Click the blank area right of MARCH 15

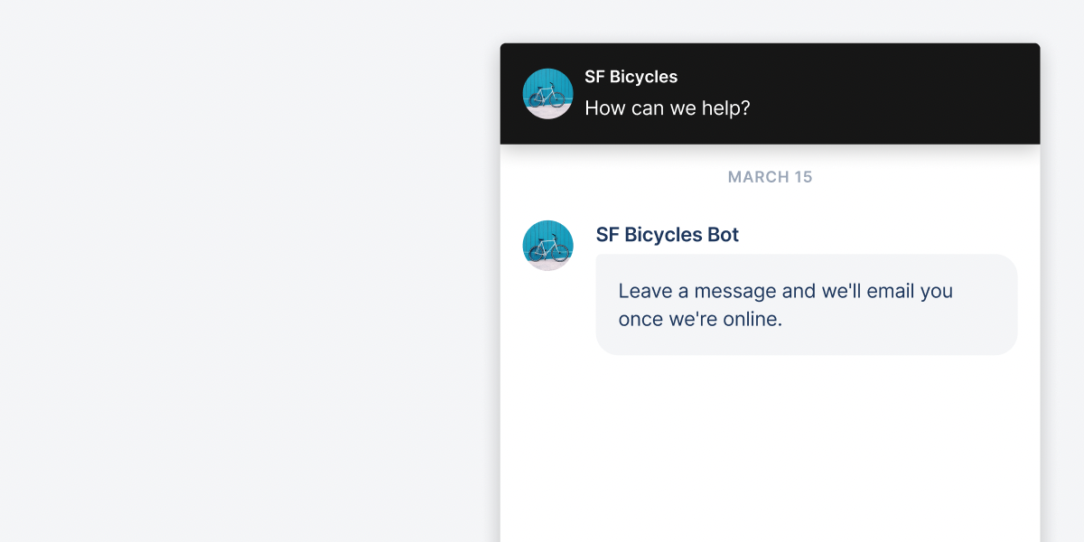tap(930, 177)
